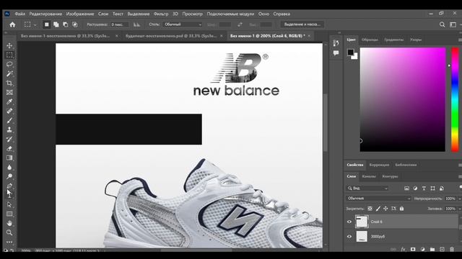Select the Gradient tool
The height and width of the screenshot is (259, 462).
[x=9, y=158]
